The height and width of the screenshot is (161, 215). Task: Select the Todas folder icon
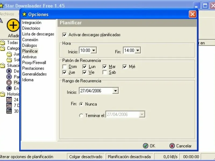[2, 43]
